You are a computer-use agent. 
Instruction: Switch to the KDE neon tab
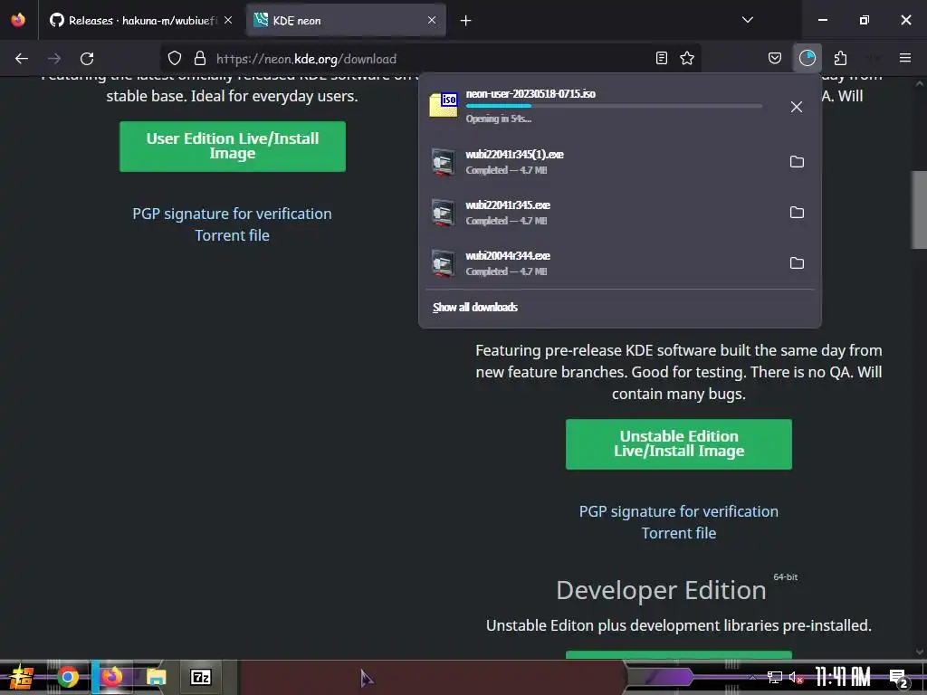pos(346,20)
